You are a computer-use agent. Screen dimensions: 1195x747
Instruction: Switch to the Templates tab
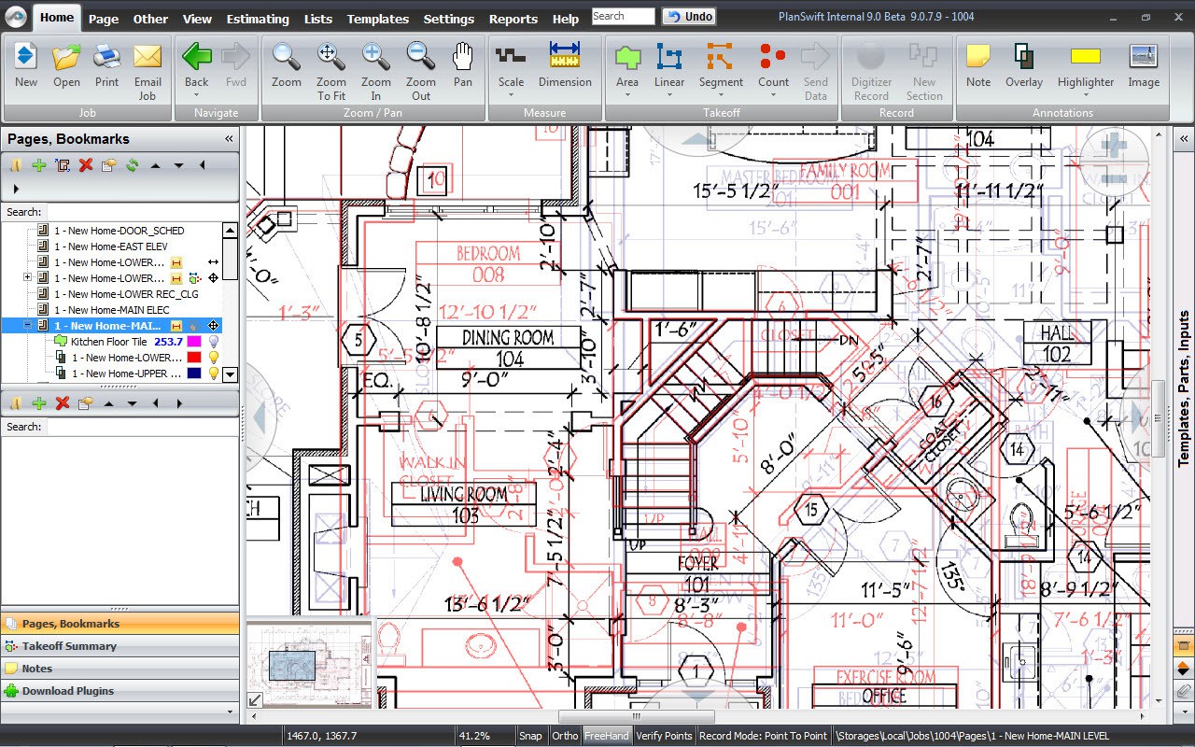[377, 19]
